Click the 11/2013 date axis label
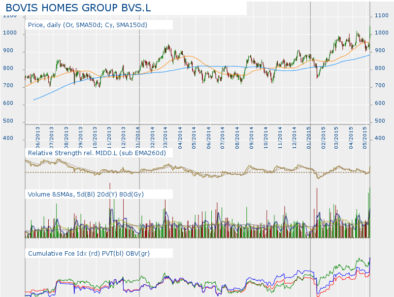The width and height of the screenshot is (394, 297). (109, 138)
